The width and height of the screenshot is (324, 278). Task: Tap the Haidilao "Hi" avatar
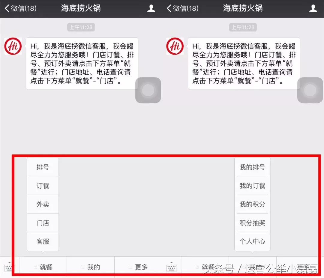click(x=13, y=46)
